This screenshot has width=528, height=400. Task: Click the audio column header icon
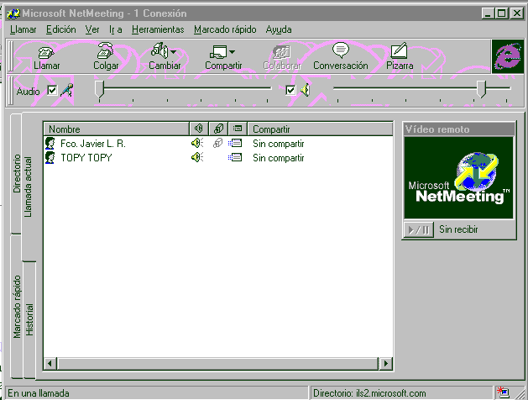point(199,129)
